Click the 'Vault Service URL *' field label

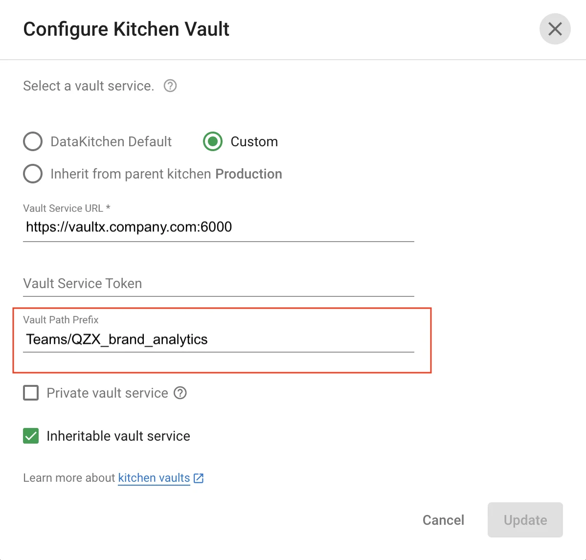click(x=67, y=208)
